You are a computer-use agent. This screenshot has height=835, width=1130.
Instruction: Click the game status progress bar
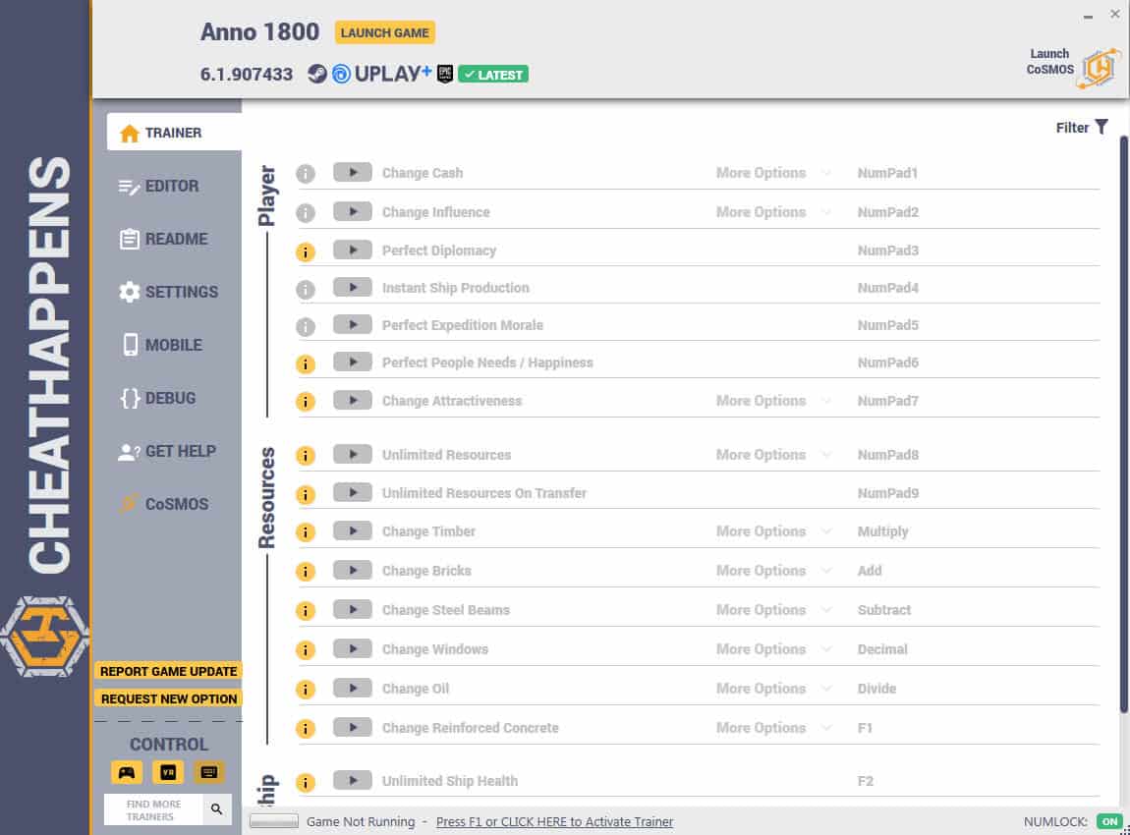click(274, 821)
